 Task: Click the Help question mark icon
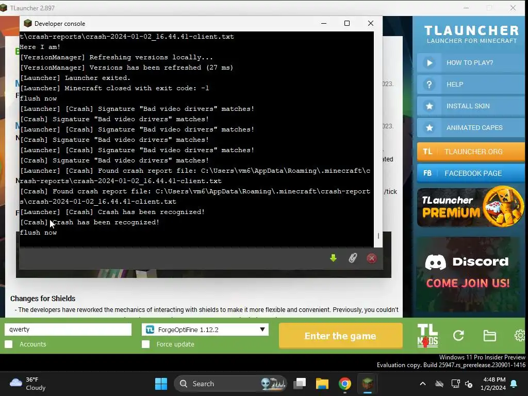click(x=430, y=85)
